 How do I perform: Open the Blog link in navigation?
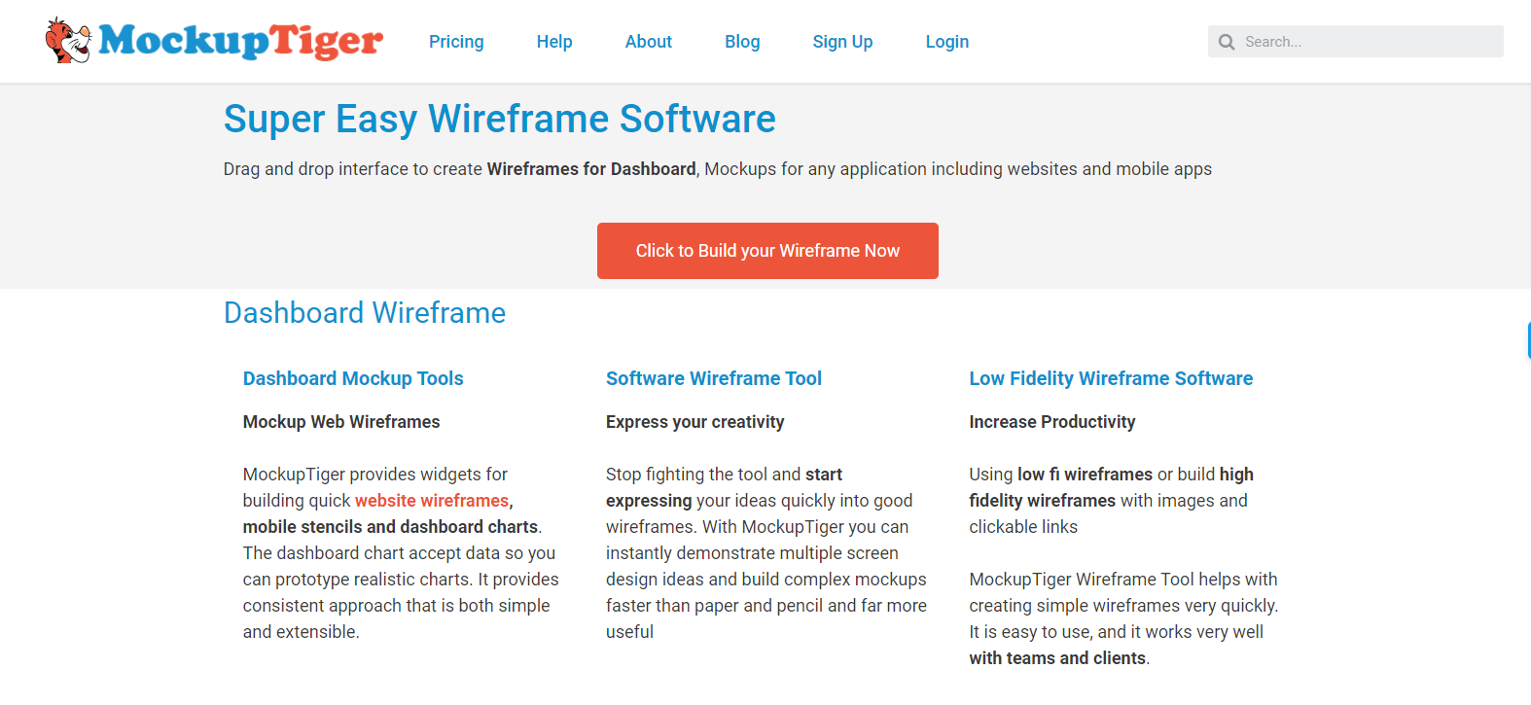tap(742, 42)
